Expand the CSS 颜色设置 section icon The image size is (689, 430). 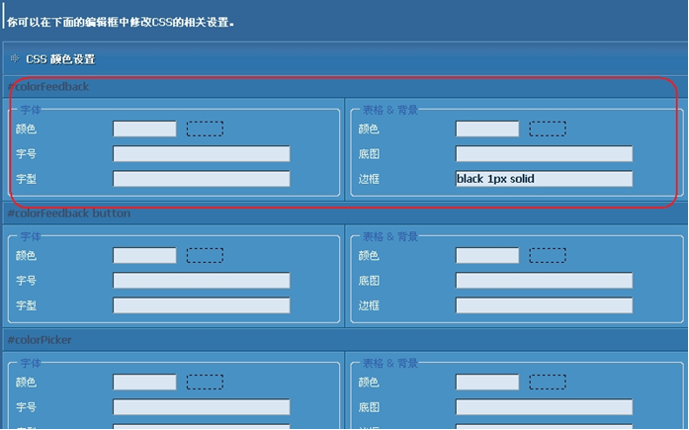pyautogui.click(x=15, y=58)
